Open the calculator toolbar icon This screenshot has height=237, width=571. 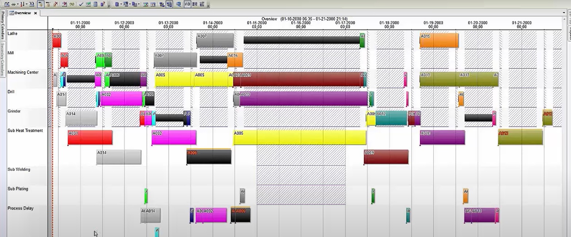tap(96, 4)
